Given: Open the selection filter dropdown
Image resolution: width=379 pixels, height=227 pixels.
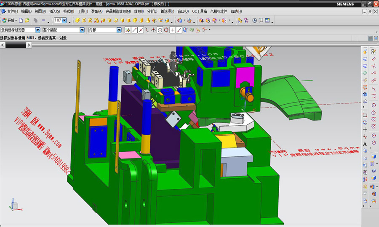Looking at the screenshot, I should [38, 30].
